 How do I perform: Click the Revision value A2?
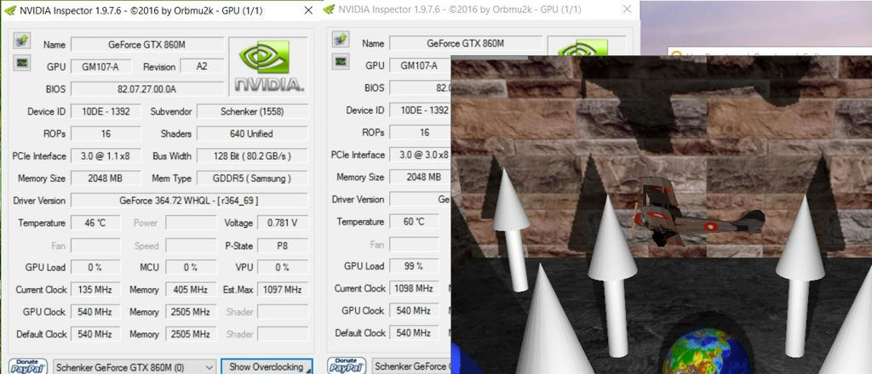click(202, 66)
